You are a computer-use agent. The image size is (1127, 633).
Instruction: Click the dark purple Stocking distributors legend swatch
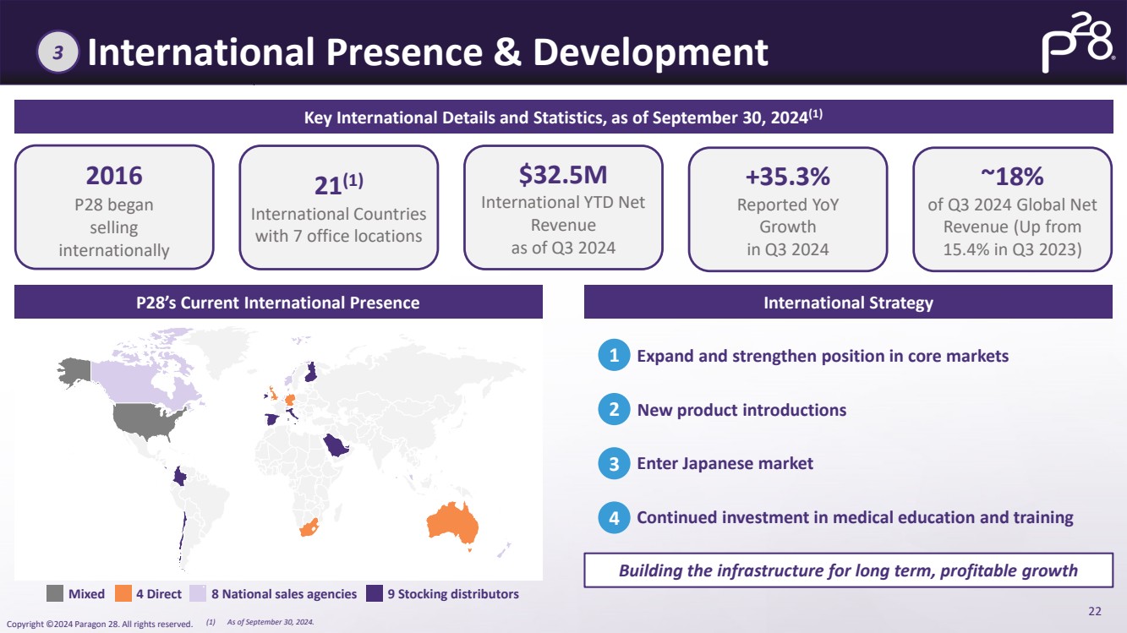pyautogui.click(x=375, y=594)
